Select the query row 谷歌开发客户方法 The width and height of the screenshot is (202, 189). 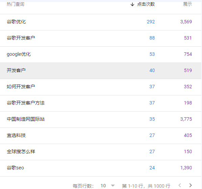click(101, 103)
